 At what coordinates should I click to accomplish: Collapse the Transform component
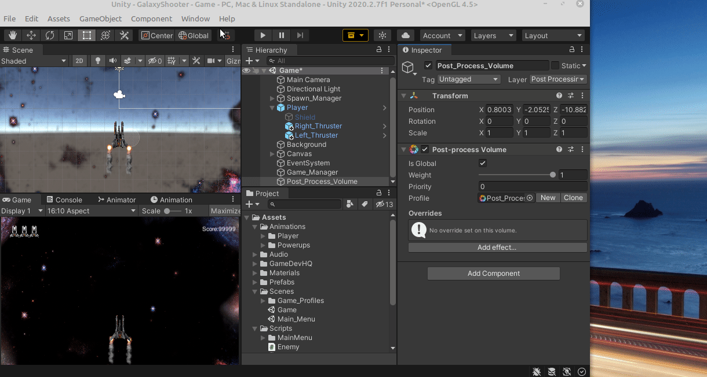tap(403, 96)
